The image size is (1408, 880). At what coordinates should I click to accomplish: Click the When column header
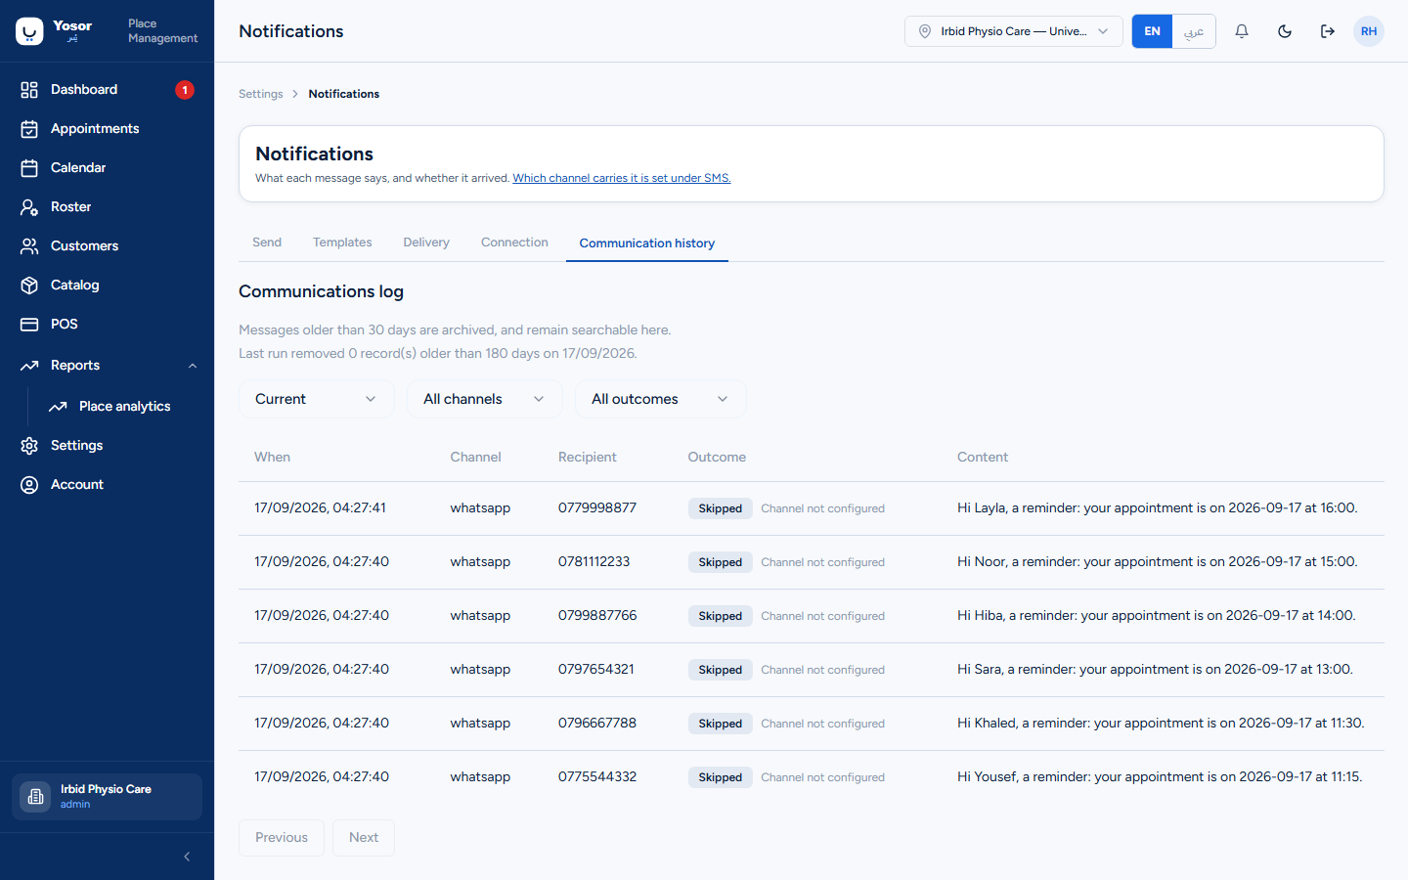coord(272,458)
